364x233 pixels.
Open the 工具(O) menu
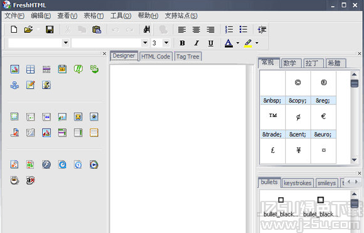[121, 16]
